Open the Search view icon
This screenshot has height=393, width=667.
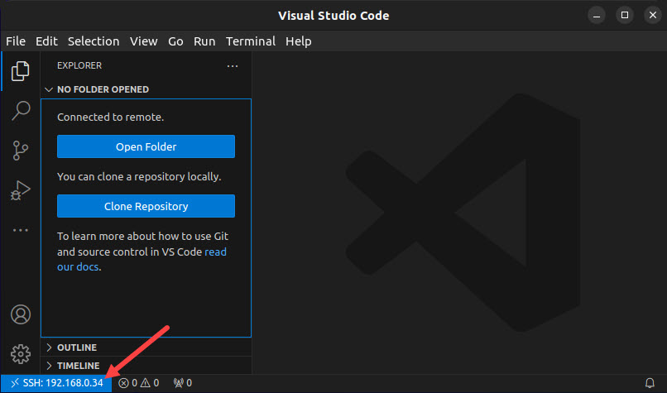[x=20, y=111]
